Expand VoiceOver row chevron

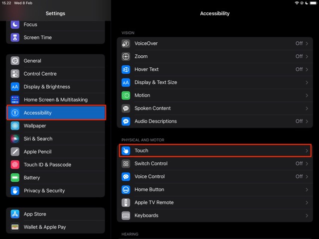307,43
